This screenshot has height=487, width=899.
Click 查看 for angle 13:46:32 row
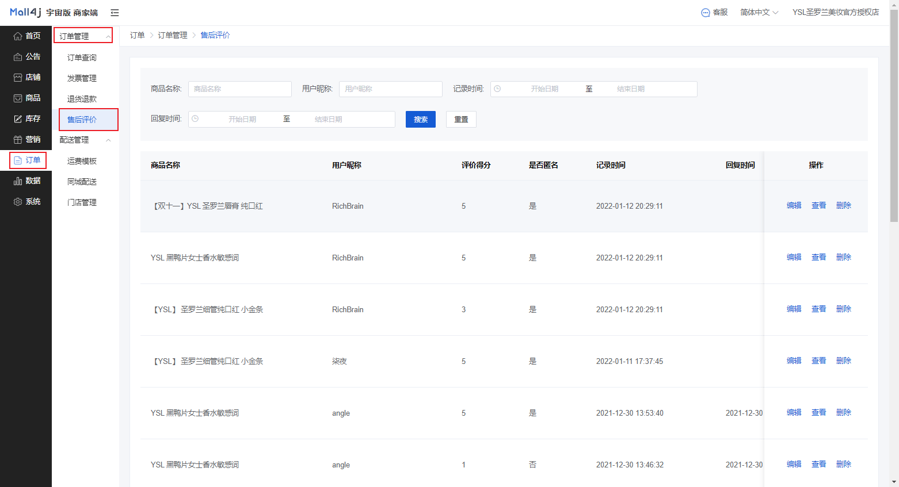point(819,465)
